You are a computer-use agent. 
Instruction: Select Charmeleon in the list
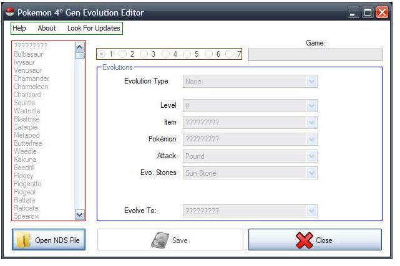[31, 87]
